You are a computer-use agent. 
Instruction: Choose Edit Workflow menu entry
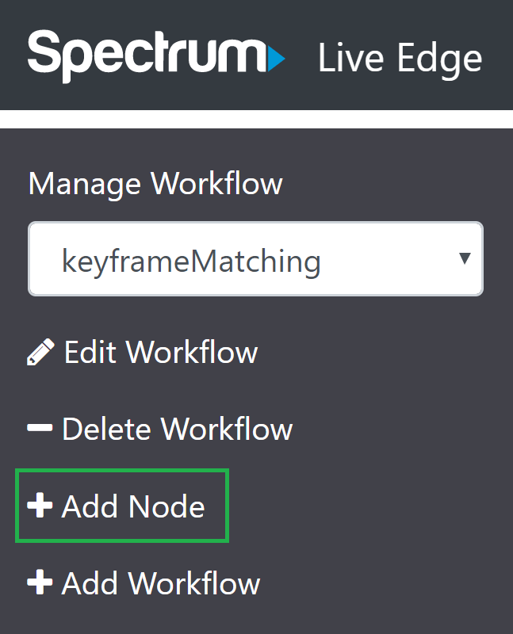[143, 352]
